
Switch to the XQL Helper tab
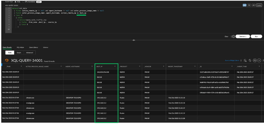click(20, 47)
